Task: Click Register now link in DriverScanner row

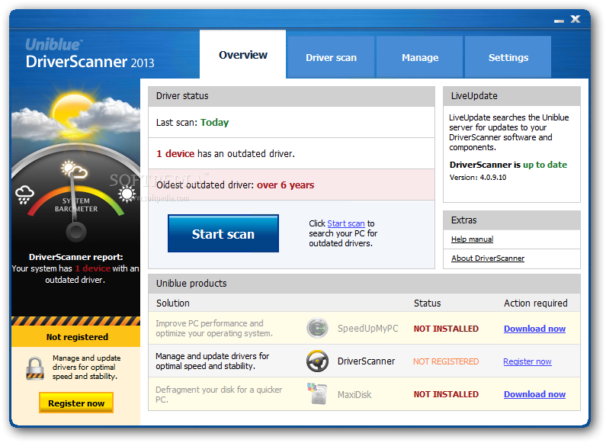Action: pyautogui.click(x=527, y=361)
